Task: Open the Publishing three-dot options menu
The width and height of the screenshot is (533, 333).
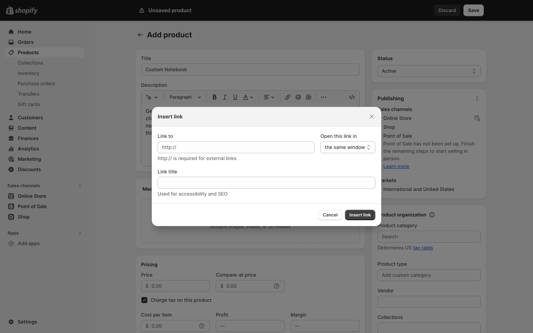Action: point(477,99)
